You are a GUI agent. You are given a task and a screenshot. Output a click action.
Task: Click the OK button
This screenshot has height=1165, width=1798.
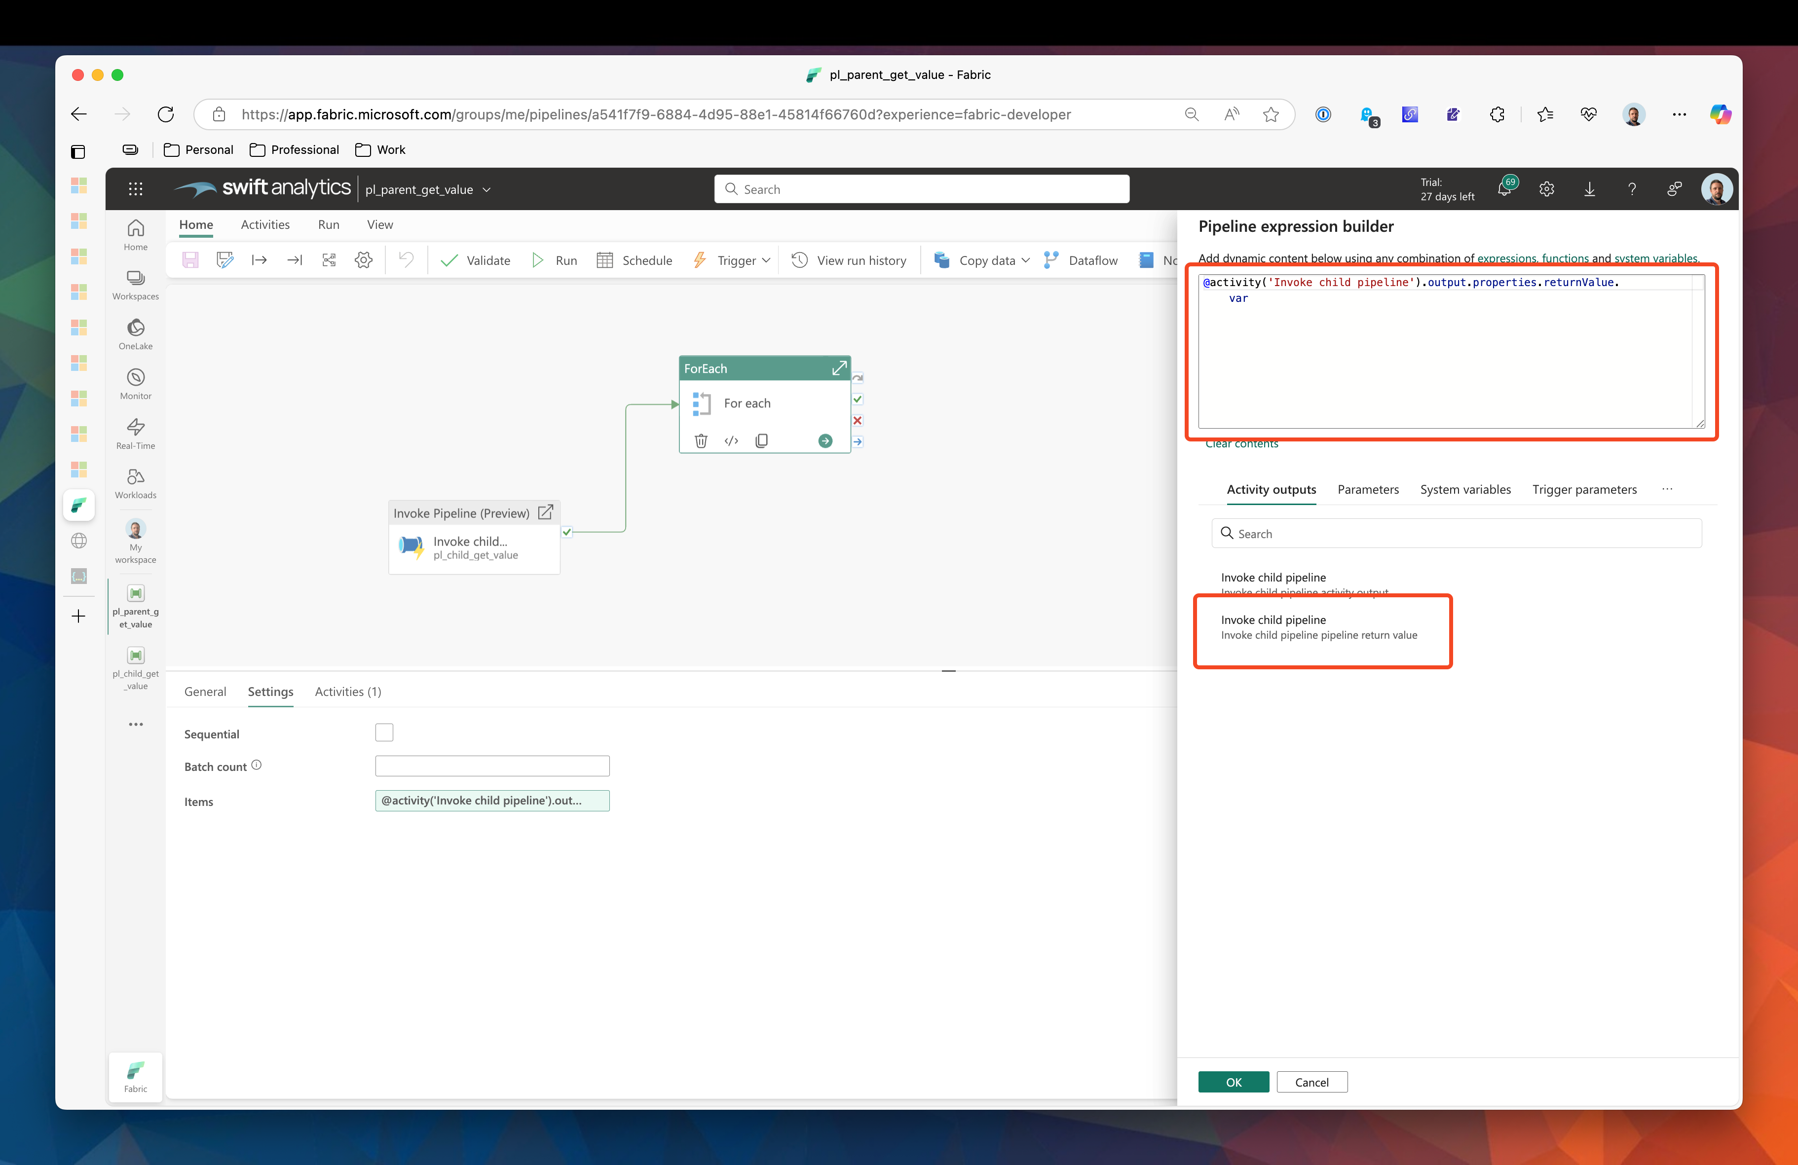click(1233, 1082)
